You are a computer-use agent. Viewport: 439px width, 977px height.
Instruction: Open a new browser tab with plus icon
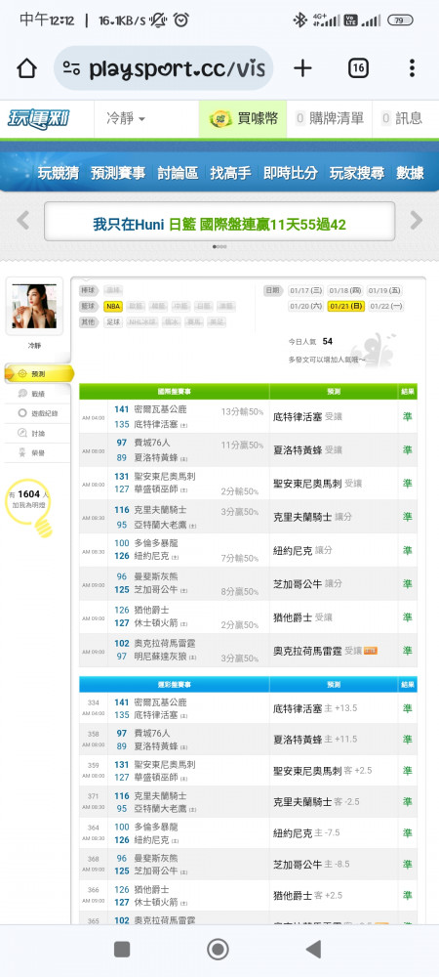click(302, 68)
